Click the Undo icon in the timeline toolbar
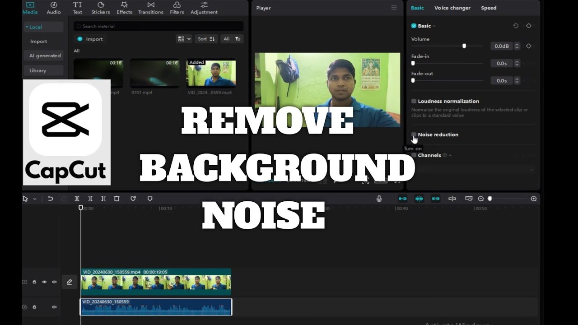The image size is (578, 325). pyautogui.click(x=50, y=199)
